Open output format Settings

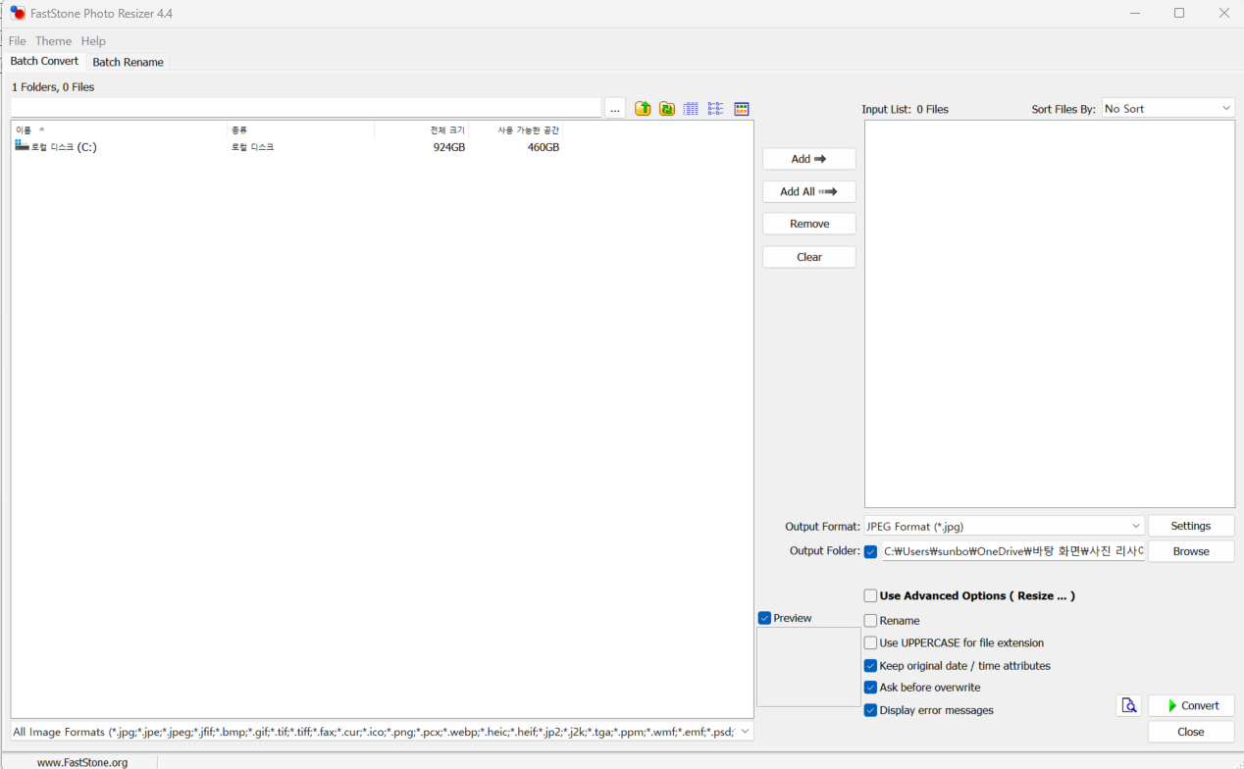[x=1191, y=527]
